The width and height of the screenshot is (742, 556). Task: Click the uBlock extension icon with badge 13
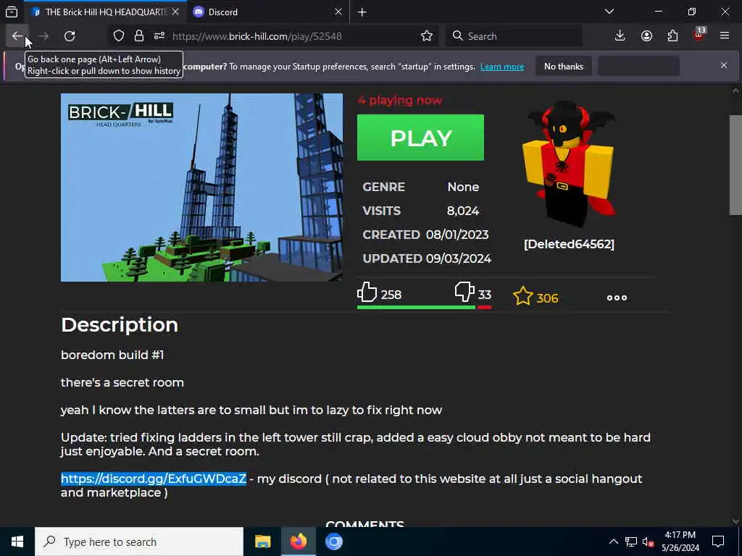699,35
